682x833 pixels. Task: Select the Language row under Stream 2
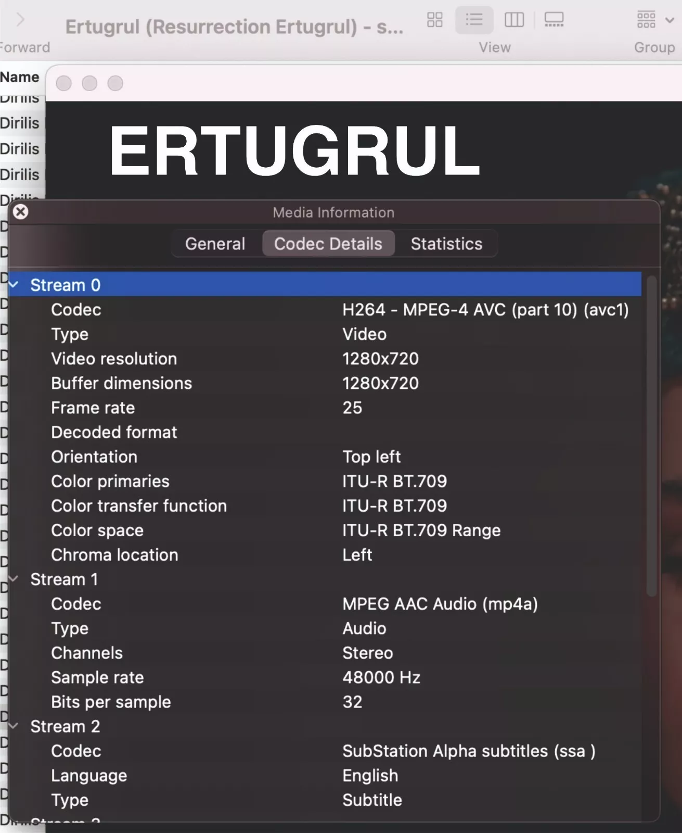coord(325,775)
